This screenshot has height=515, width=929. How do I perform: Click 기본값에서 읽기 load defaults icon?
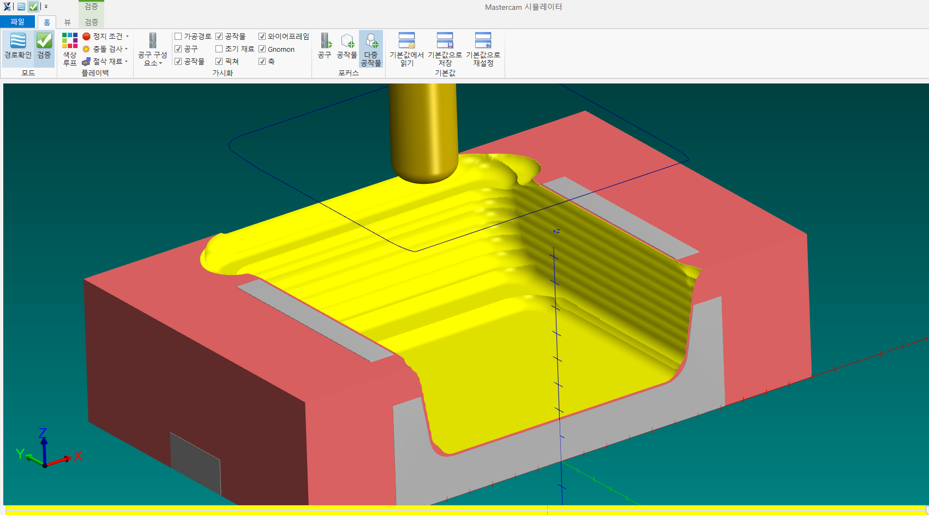(407, 49)
